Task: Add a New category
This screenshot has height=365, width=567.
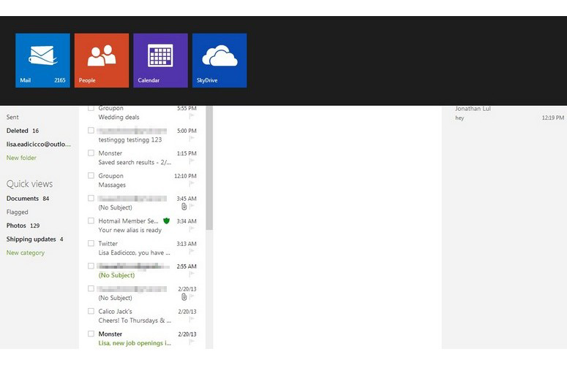Action: point(26,253)
